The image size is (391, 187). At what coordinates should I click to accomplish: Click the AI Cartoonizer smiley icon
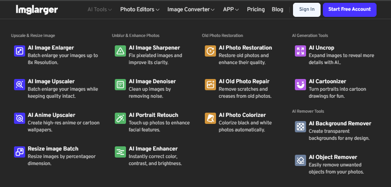coord(300,85)
